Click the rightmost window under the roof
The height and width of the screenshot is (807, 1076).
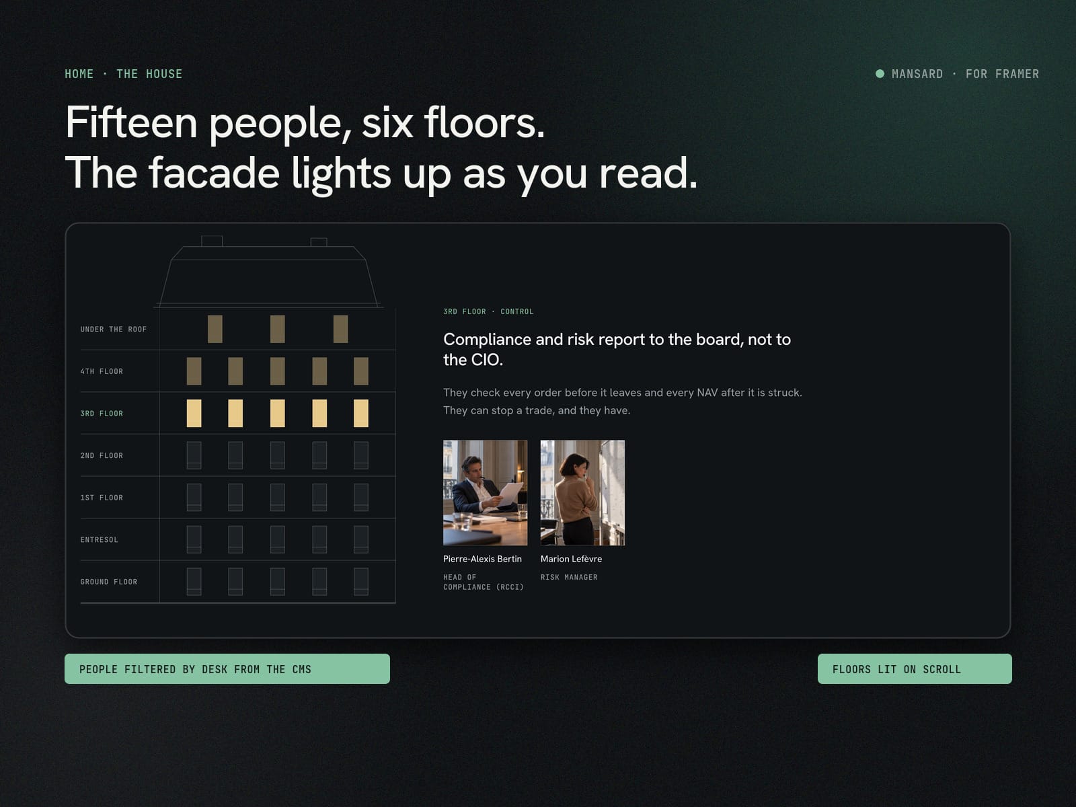point(340,329)
